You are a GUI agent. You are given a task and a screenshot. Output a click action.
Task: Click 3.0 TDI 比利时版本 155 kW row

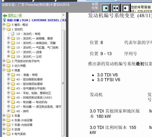113,130
